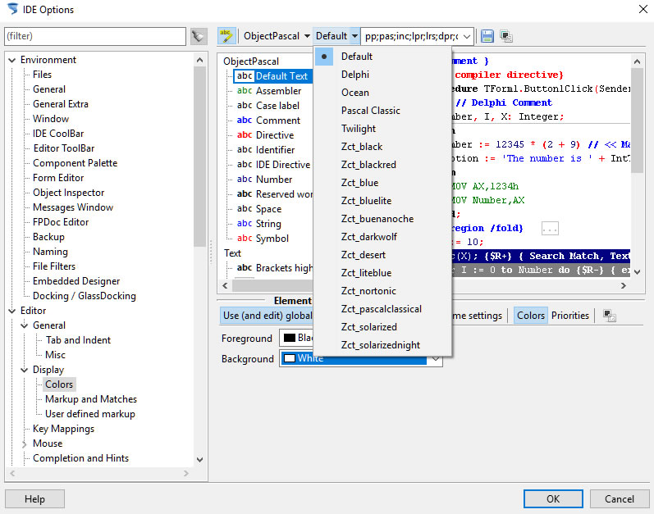Collapse the General node under Editor
This screenshot has height=514, width=654.
[24, 325]
